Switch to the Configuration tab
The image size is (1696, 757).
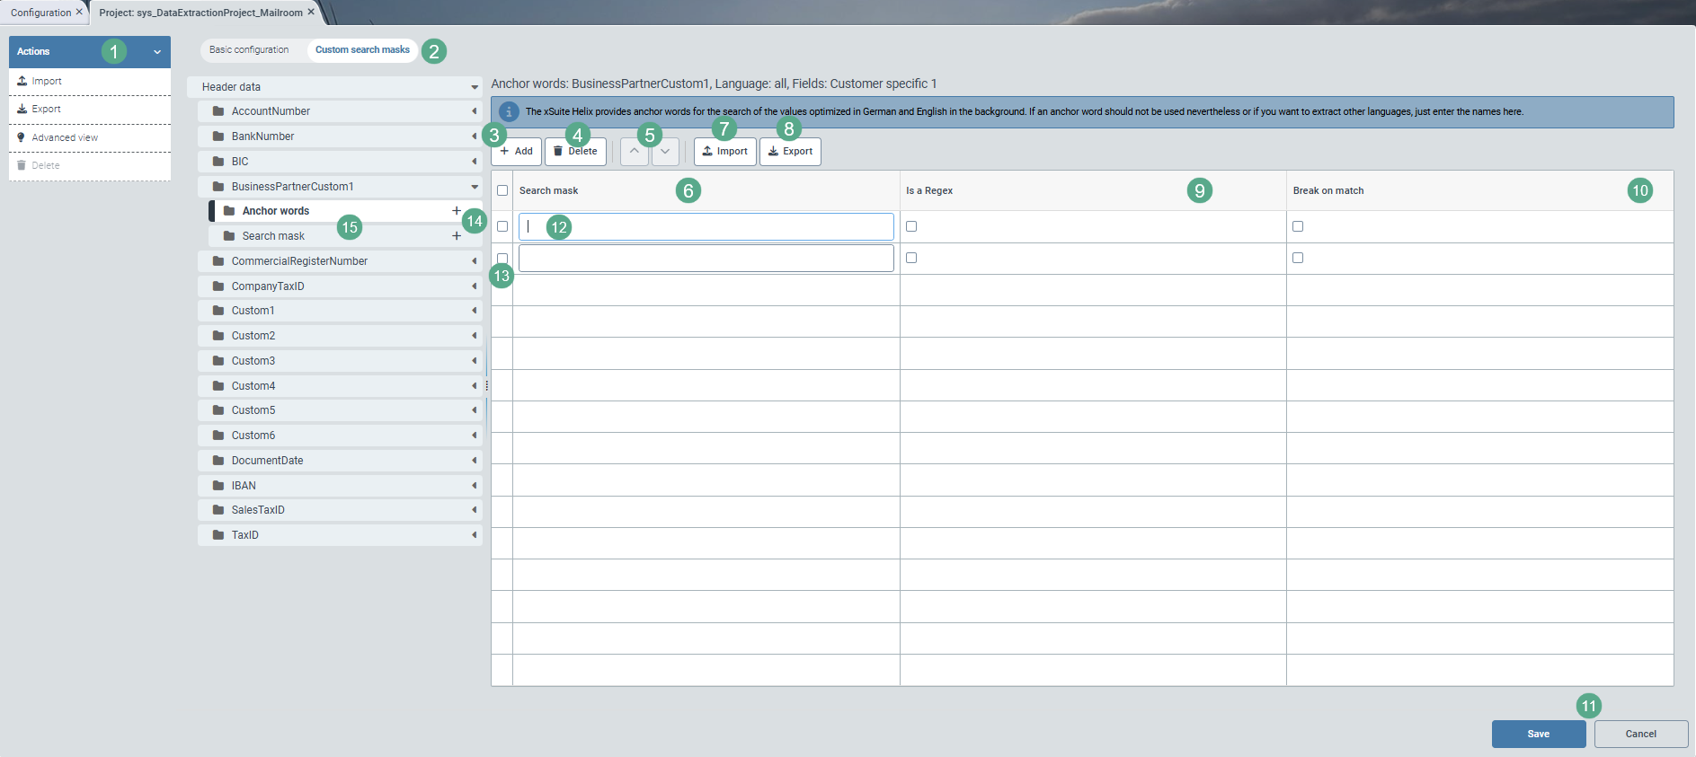[40, 13]
